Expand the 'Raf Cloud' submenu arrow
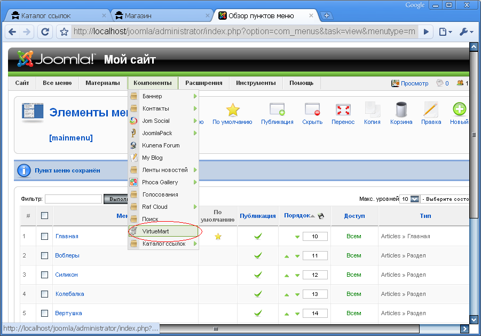 point(195,207)
